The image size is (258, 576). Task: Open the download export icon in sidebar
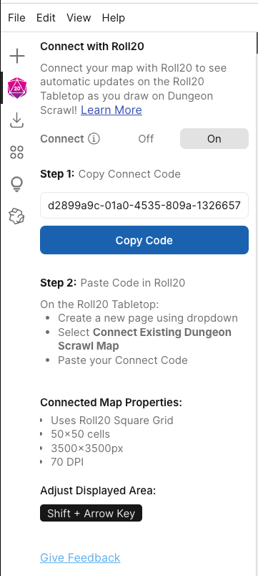click(17, 120)
